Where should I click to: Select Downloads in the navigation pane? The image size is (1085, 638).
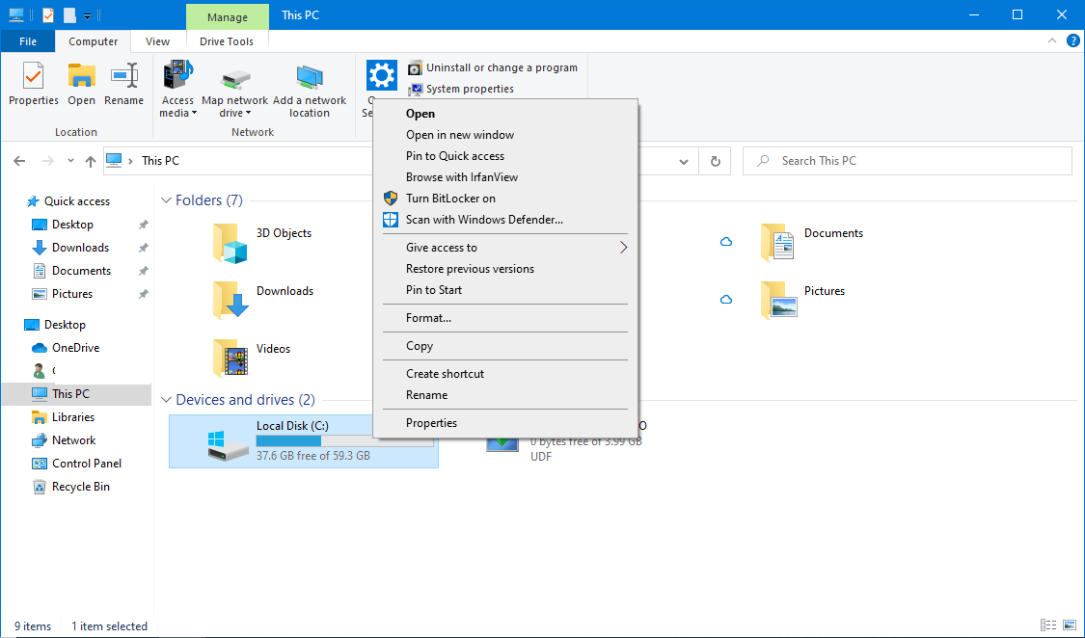point(80,248)
